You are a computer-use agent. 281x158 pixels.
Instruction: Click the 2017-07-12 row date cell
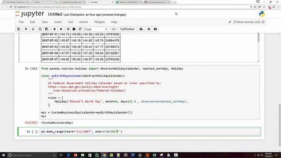pyautogui.click(x=50, y=40)
